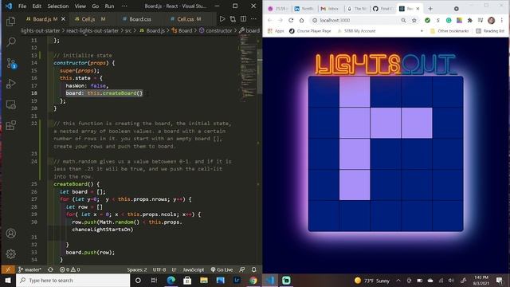Open the master branch picker
The image size is (510, 287).
(29, 269)
